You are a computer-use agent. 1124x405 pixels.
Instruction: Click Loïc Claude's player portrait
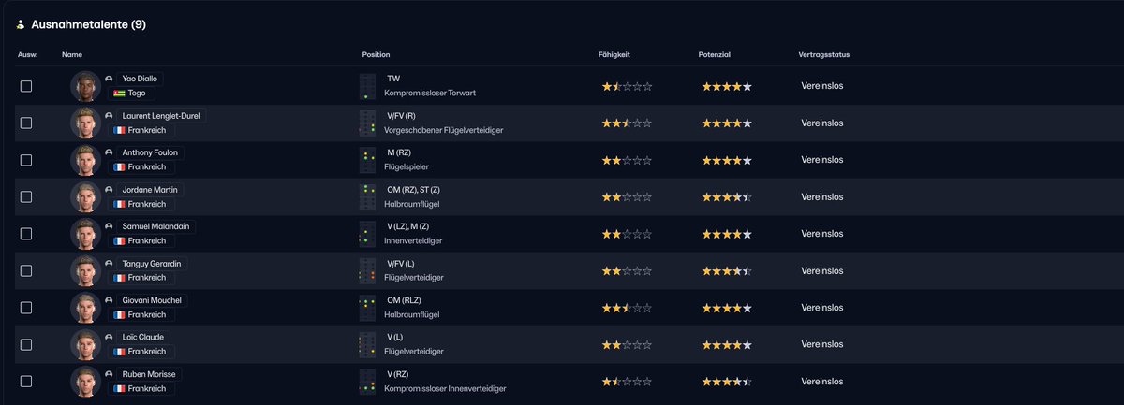click(85, 344)
